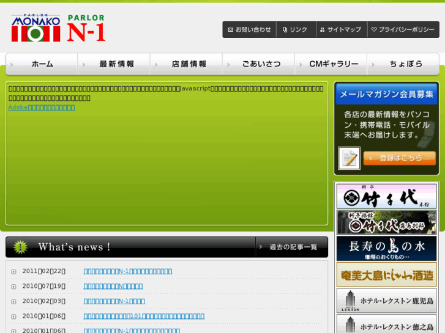Click the bullet icon beside 2010 07 19
The height and width of the screenshot is (333, 445).
pyautogui.click(x=13, y=287)
